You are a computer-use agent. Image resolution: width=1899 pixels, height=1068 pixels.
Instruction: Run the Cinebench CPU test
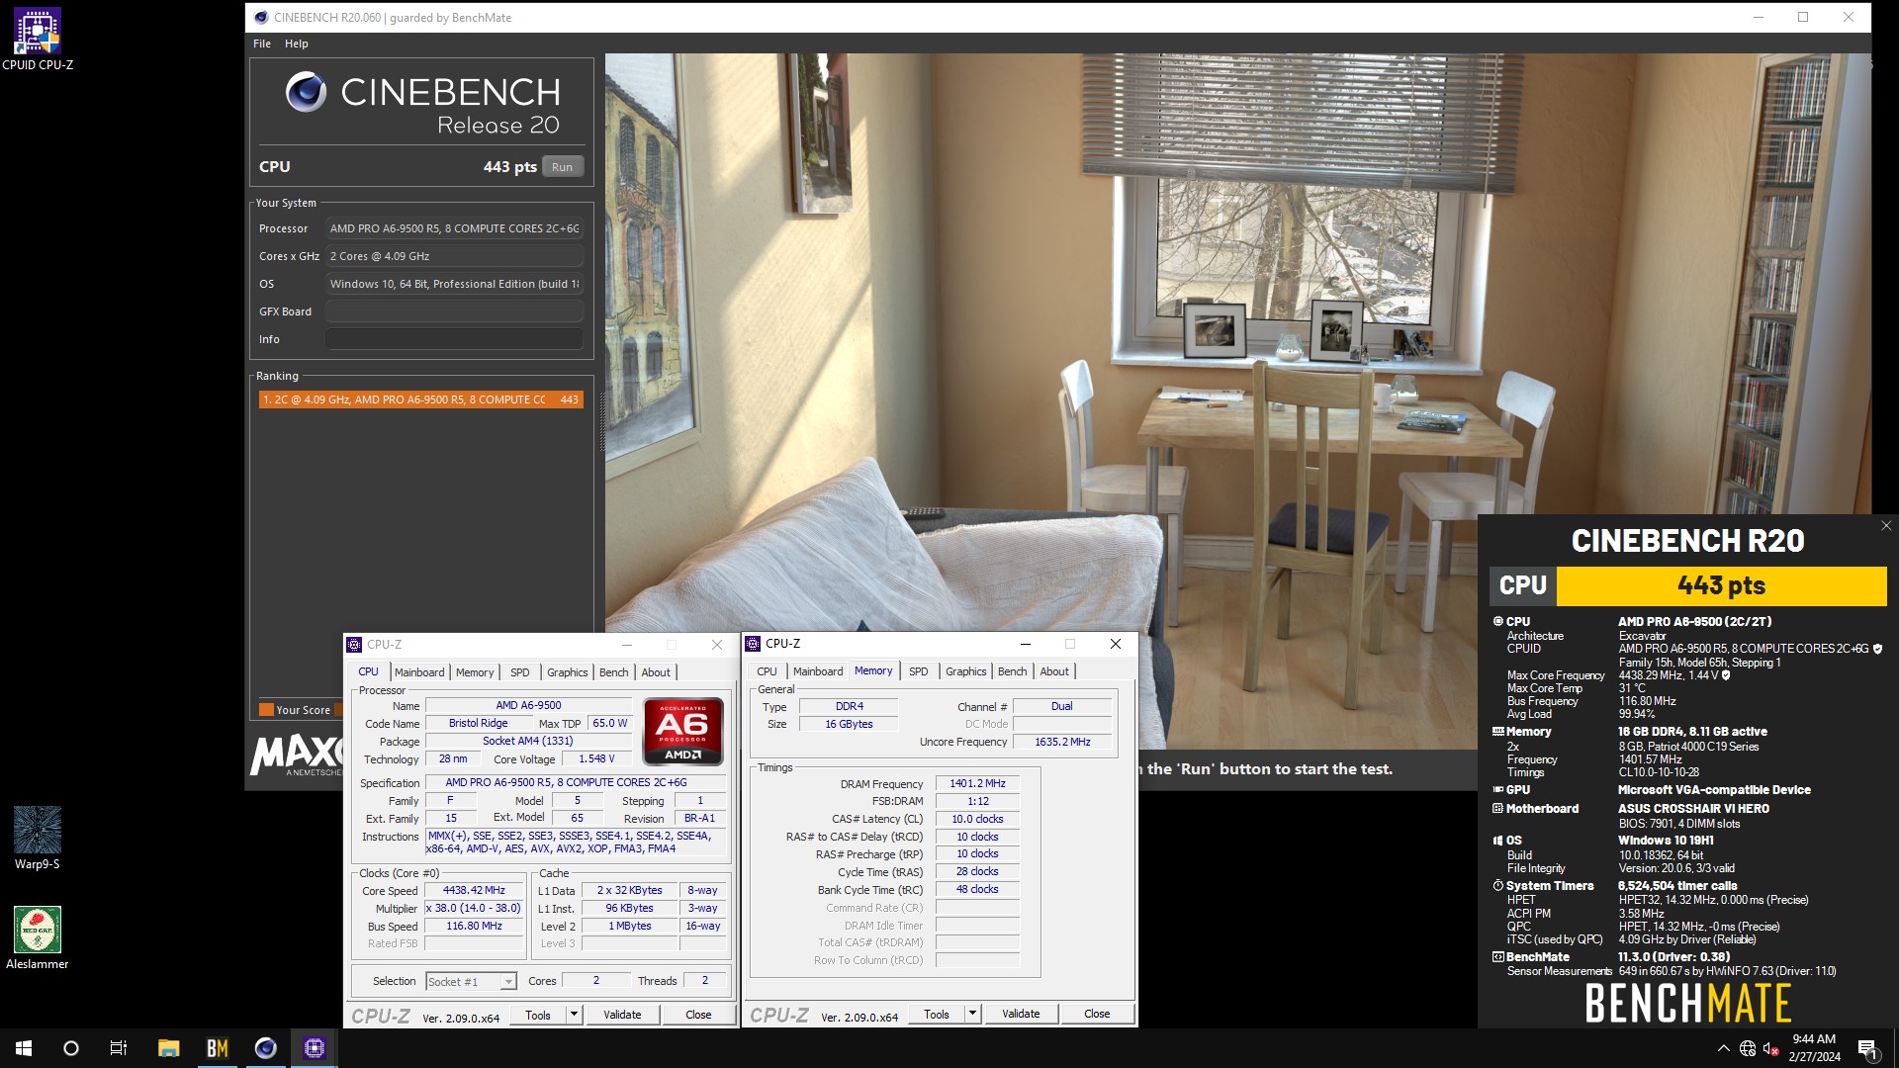[562, 167]
